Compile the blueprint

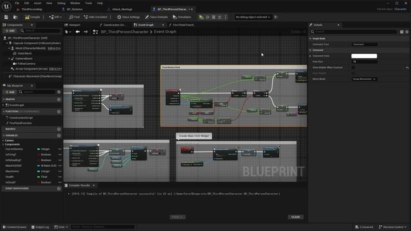33,17
